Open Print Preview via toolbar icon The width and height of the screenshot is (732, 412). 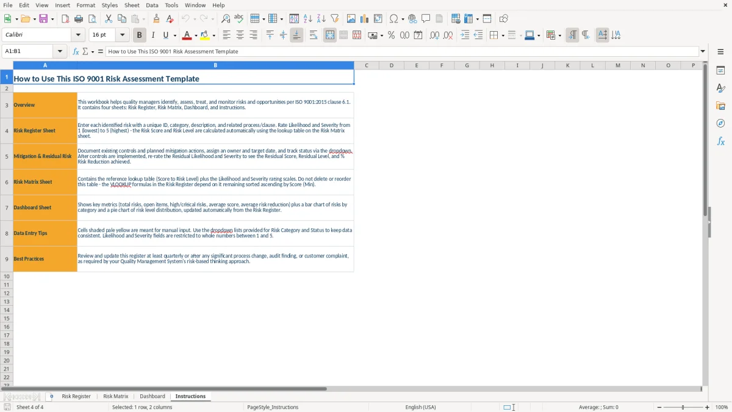pos(91,19)
